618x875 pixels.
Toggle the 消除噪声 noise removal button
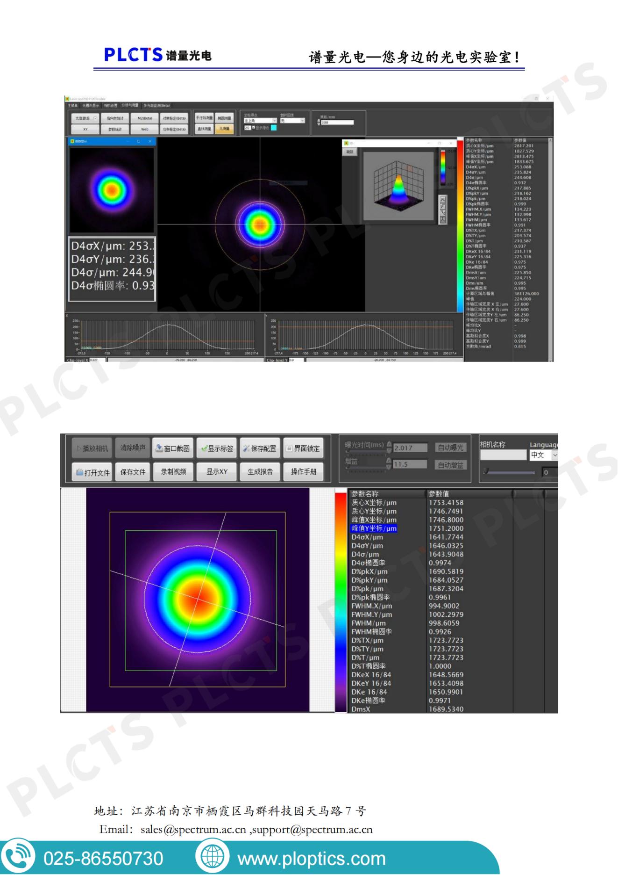pyautogui.click(x=133, y=448)
